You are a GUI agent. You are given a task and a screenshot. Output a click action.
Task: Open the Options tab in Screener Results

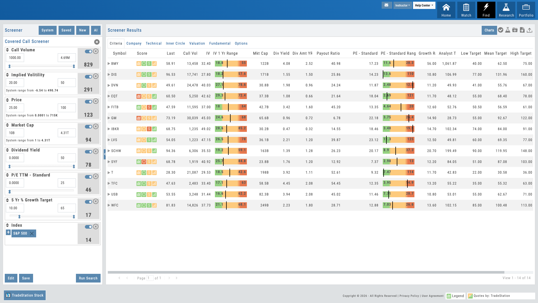241,43
